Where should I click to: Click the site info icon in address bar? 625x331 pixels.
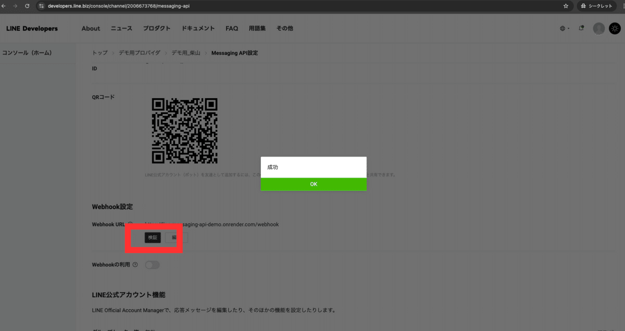coord(42,6)
